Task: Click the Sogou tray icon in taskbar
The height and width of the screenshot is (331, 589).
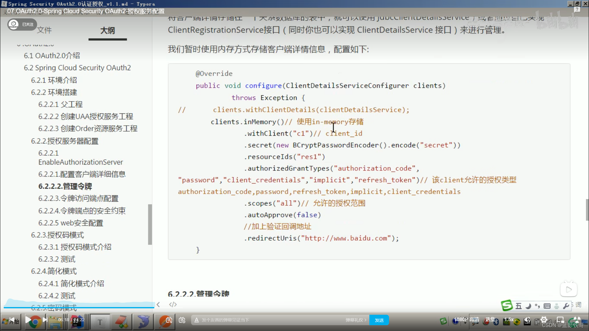Action: [x=443, y=321]
